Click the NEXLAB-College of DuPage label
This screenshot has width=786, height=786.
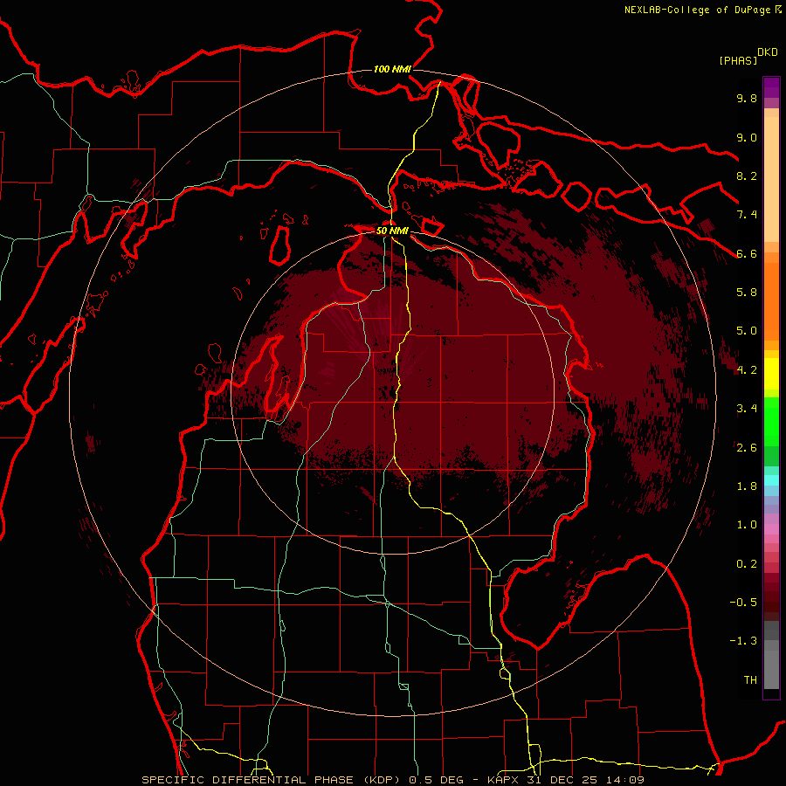[x=697, y=10]
